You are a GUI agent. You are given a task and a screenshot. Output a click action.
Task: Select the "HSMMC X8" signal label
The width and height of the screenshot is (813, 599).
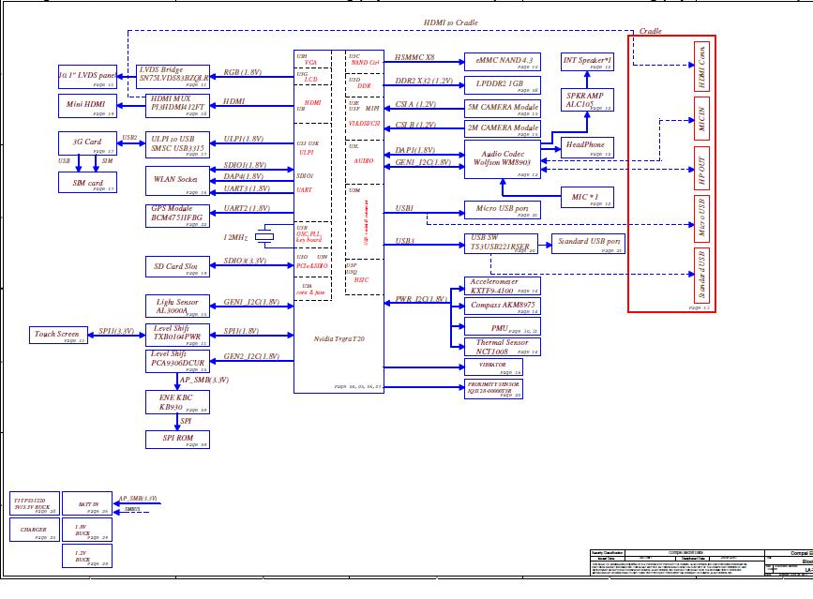click(414, 57)
